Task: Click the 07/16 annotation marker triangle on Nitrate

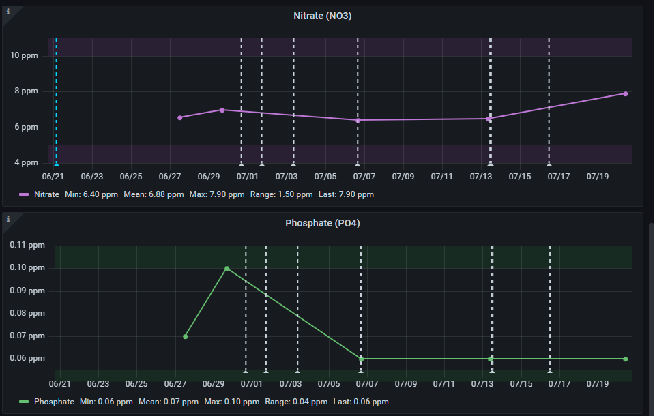Action: click(549, 164)
